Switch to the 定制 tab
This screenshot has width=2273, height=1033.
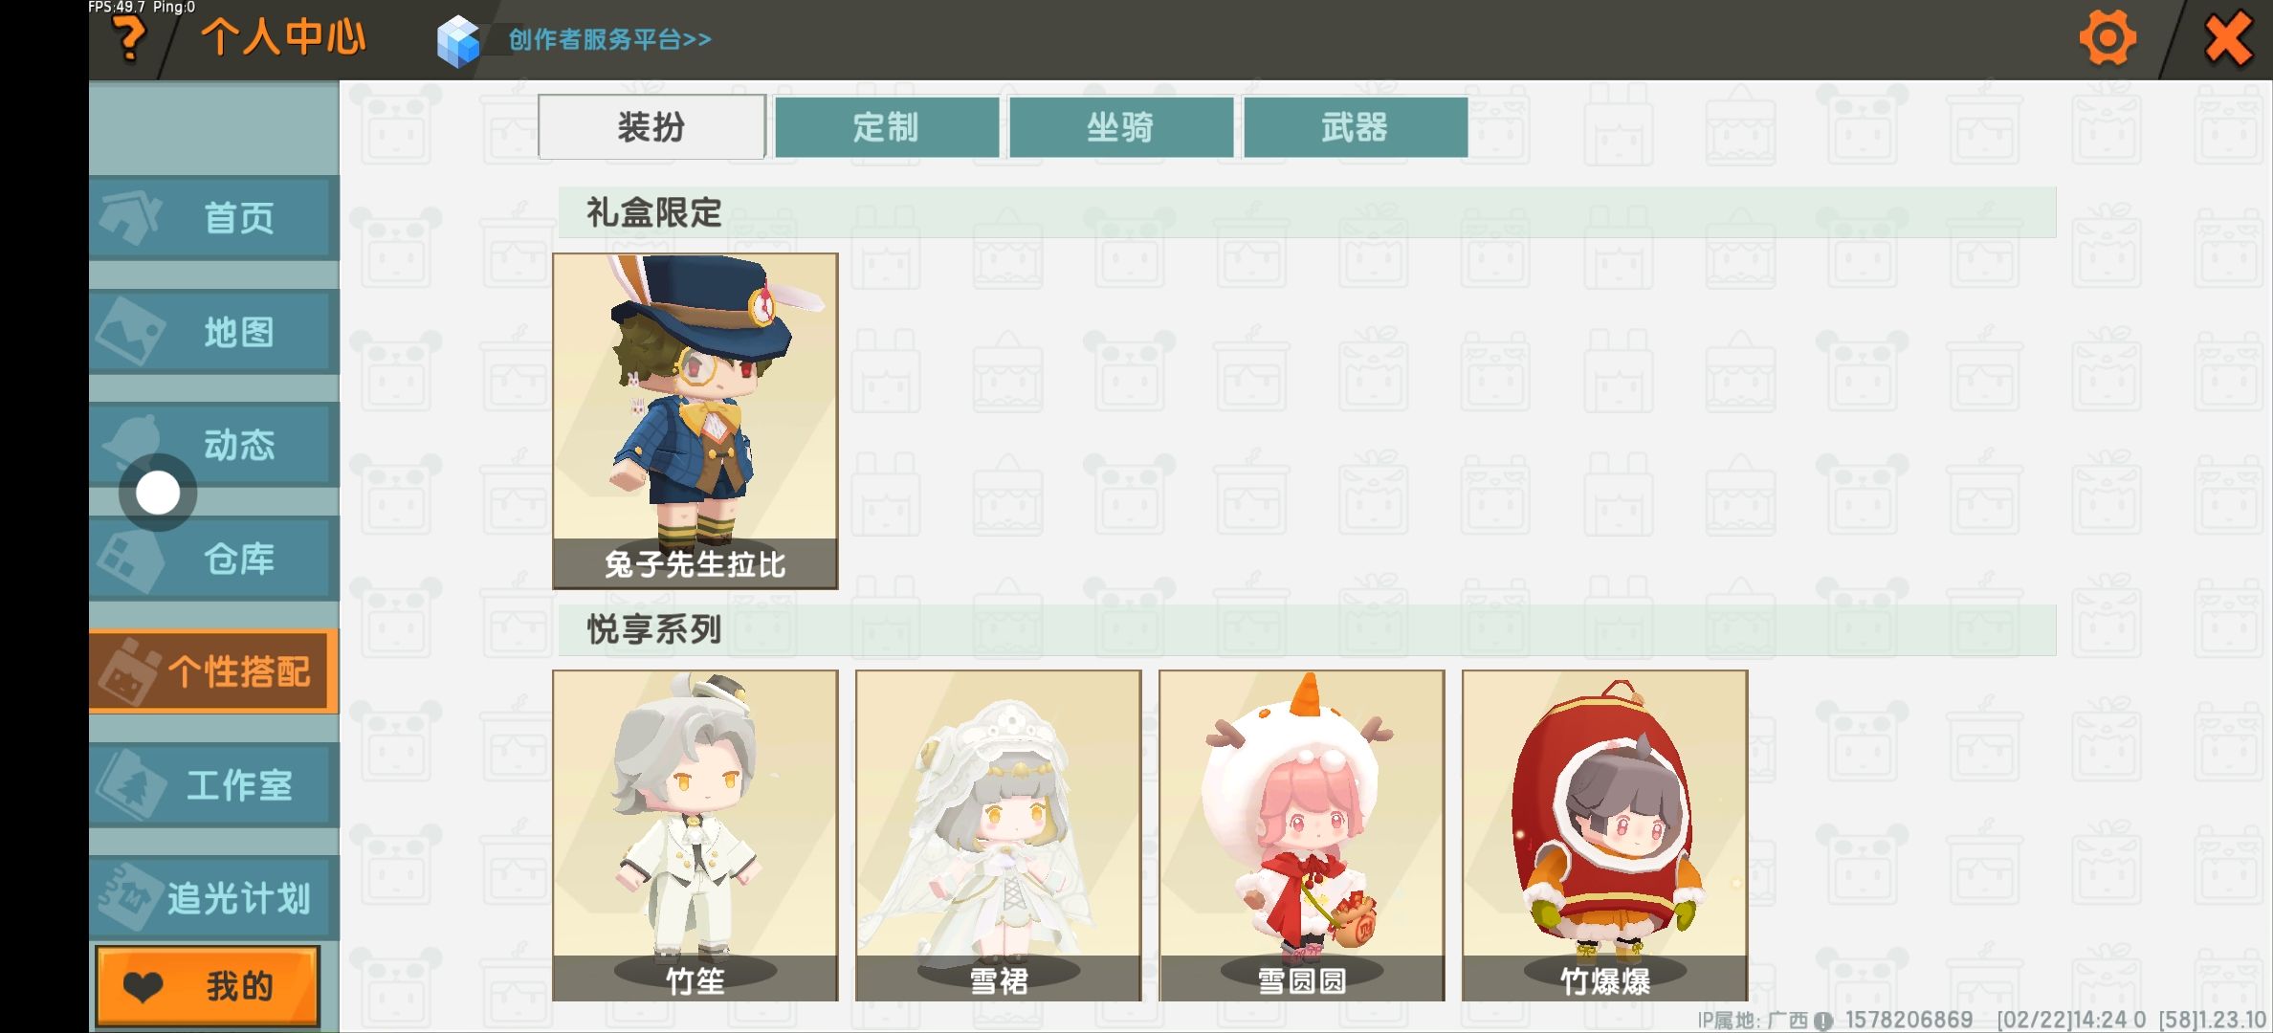(887, 127)
